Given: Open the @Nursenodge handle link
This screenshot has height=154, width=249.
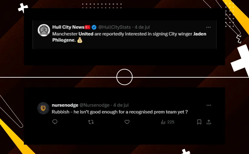Looking at the screenshot, I should pyautogui.click(x=94, y=105).
